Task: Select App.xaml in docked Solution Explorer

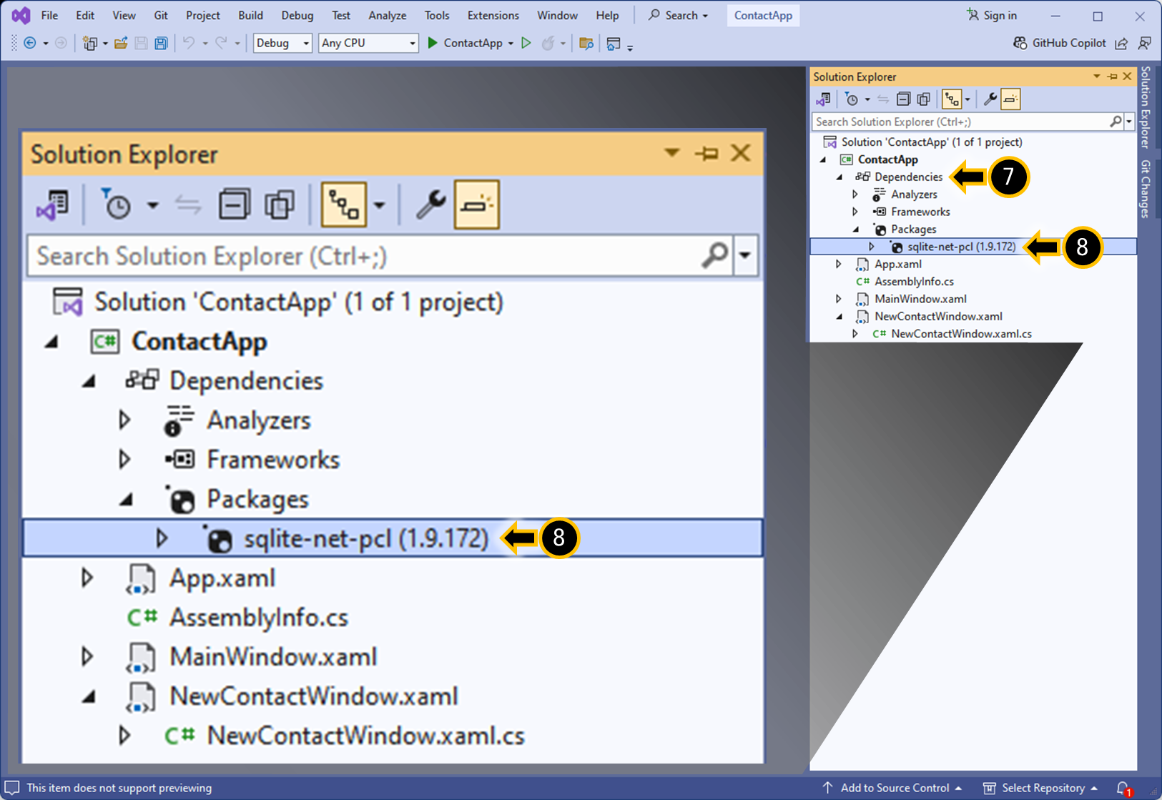Action: tap(898, 264)
